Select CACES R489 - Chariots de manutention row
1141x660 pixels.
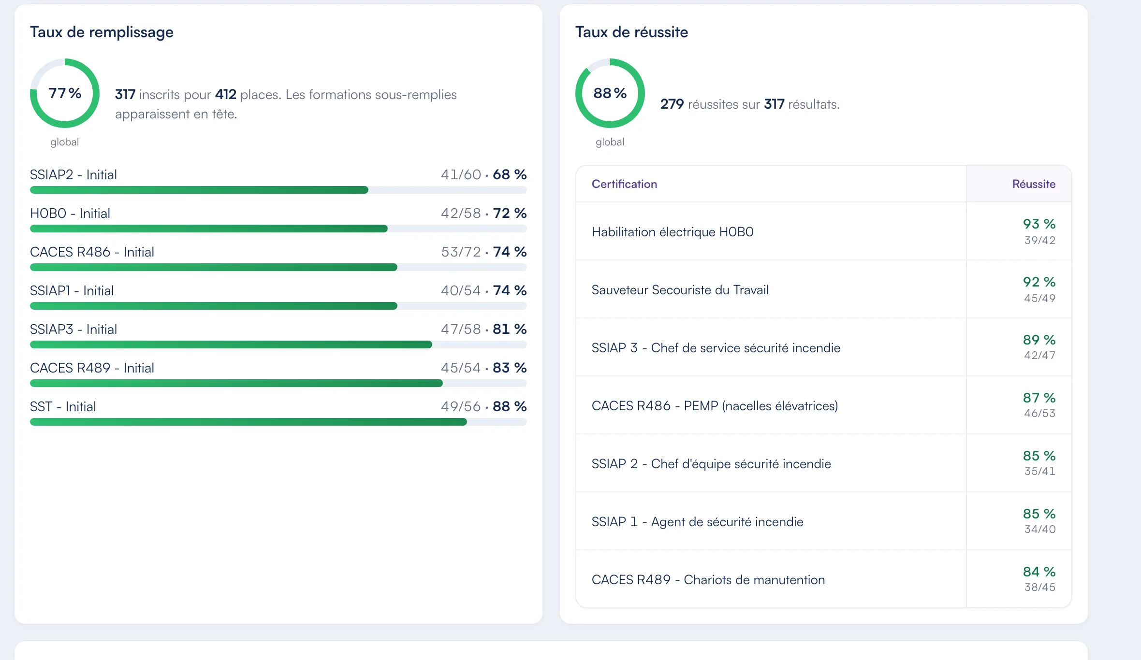824,579
